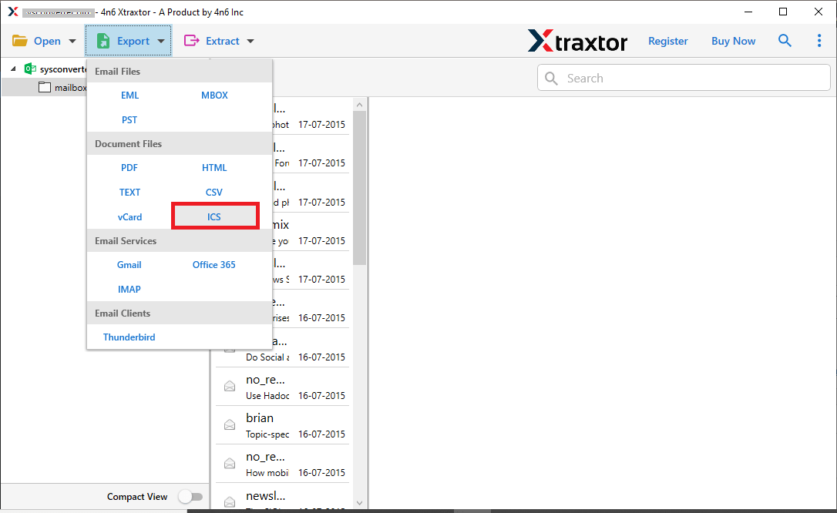Screen dimensions: 837x513
Task: Collapse the sysconverter tree node
Action: 13,69
